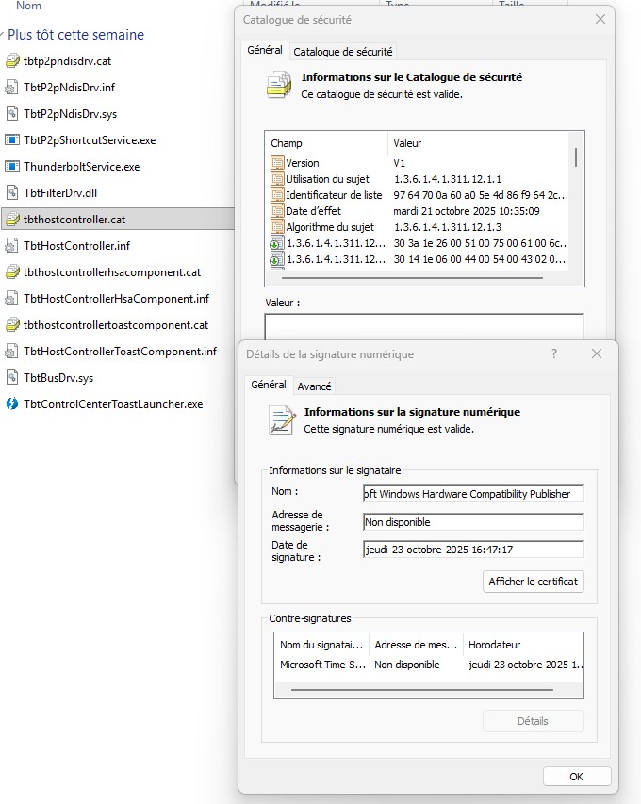Click the TbtFilterDrv.dll file icon
Screen dimensions: 641x804
(x=12, y=193)
